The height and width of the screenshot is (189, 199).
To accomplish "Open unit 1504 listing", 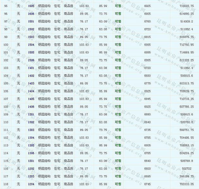I will (31, 45).
